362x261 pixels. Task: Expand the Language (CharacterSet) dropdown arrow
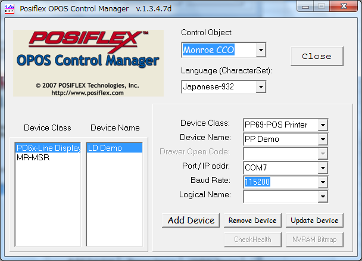(261, 87)
